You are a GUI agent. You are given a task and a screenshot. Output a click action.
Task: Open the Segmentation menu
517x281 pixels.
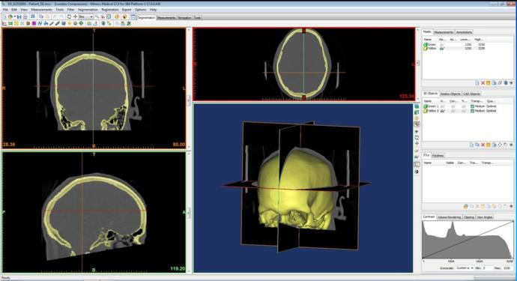tap(88, 10)
